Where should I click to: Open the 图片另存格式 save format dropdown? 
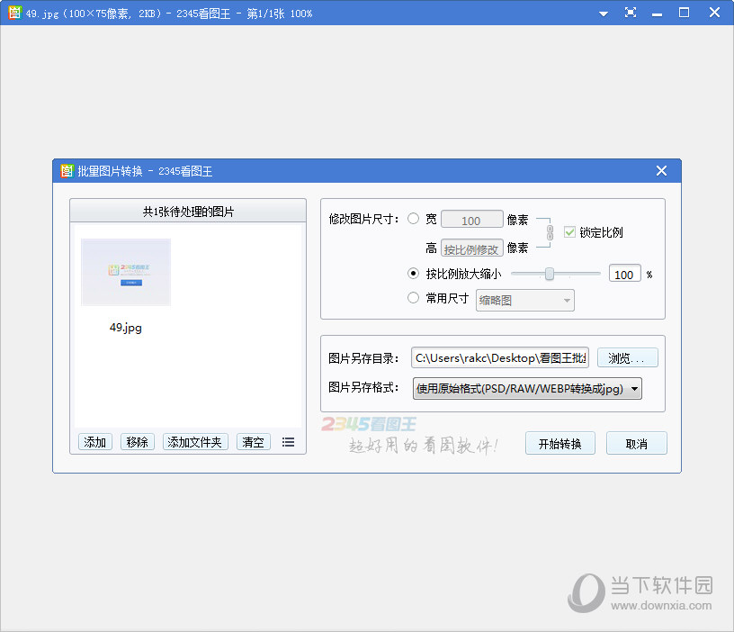(527, 388)
